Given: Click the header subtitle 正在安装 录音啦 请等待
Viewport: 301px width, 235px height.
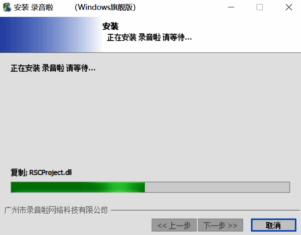Looking at the screenshot, I should 149,37.
